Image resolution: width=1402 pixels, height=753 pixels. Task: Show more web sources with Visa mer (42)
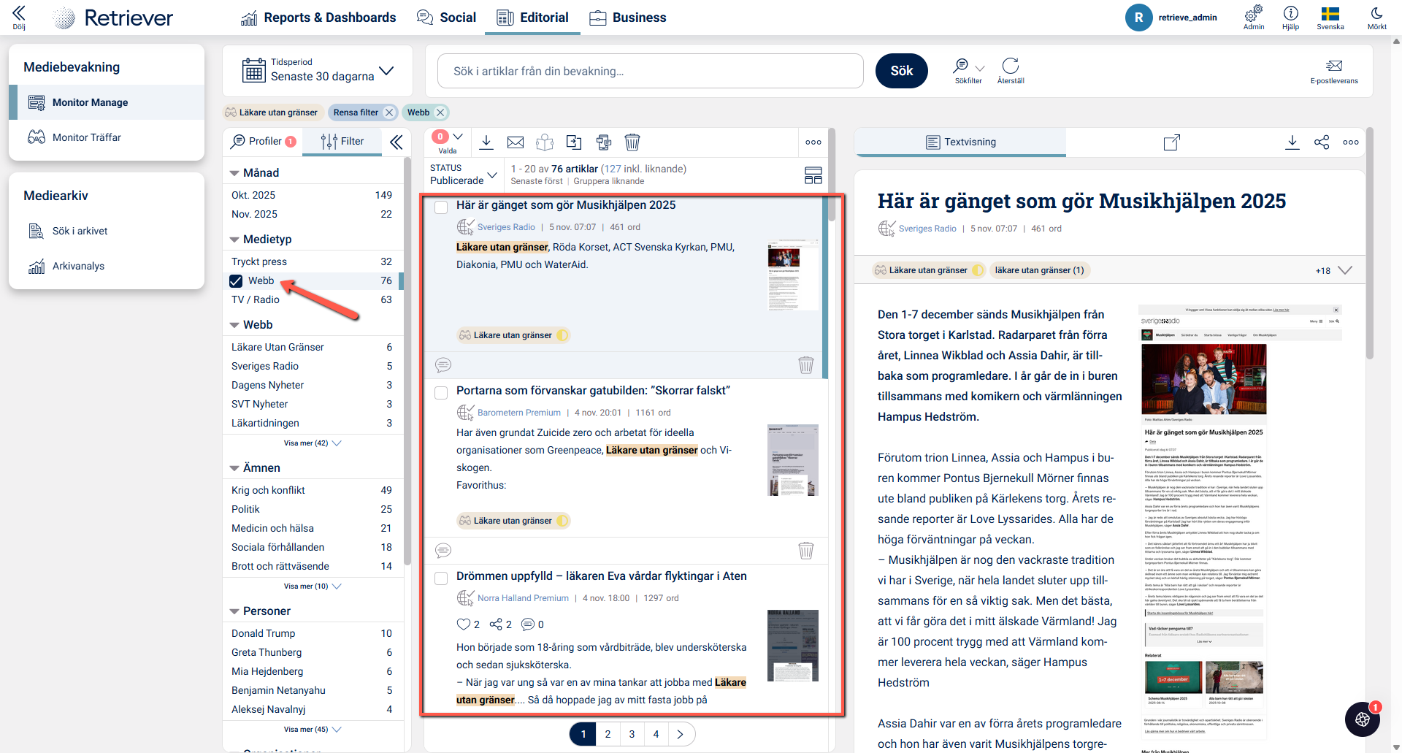tap(313, 443)
